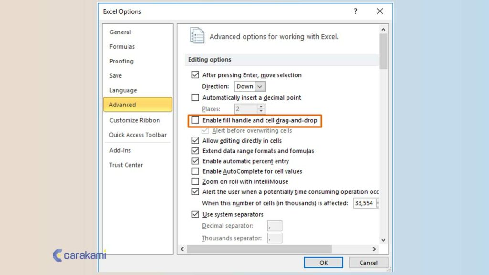The width and height of the screenshot is (489, 275).
Task: Disable 'Allow editing directly in cells'
Action: click(x=195, y=141)
